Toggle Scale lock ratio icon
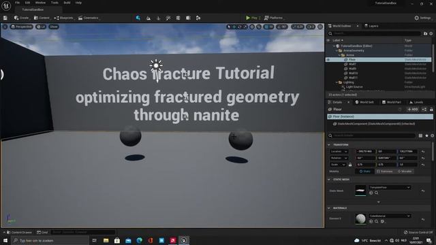The width and height of the screenshot is (436, 245). point(350,165)
